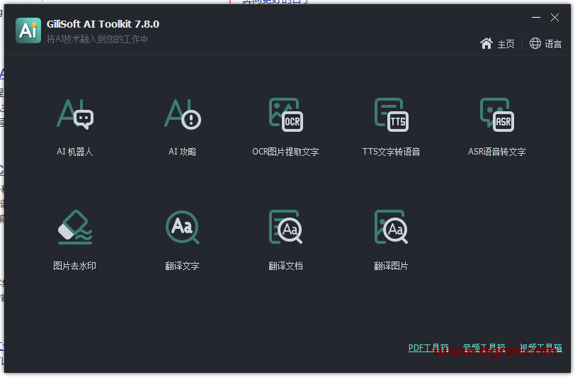
Task: Click the globe language icon
Action: [x=535, y=43]
